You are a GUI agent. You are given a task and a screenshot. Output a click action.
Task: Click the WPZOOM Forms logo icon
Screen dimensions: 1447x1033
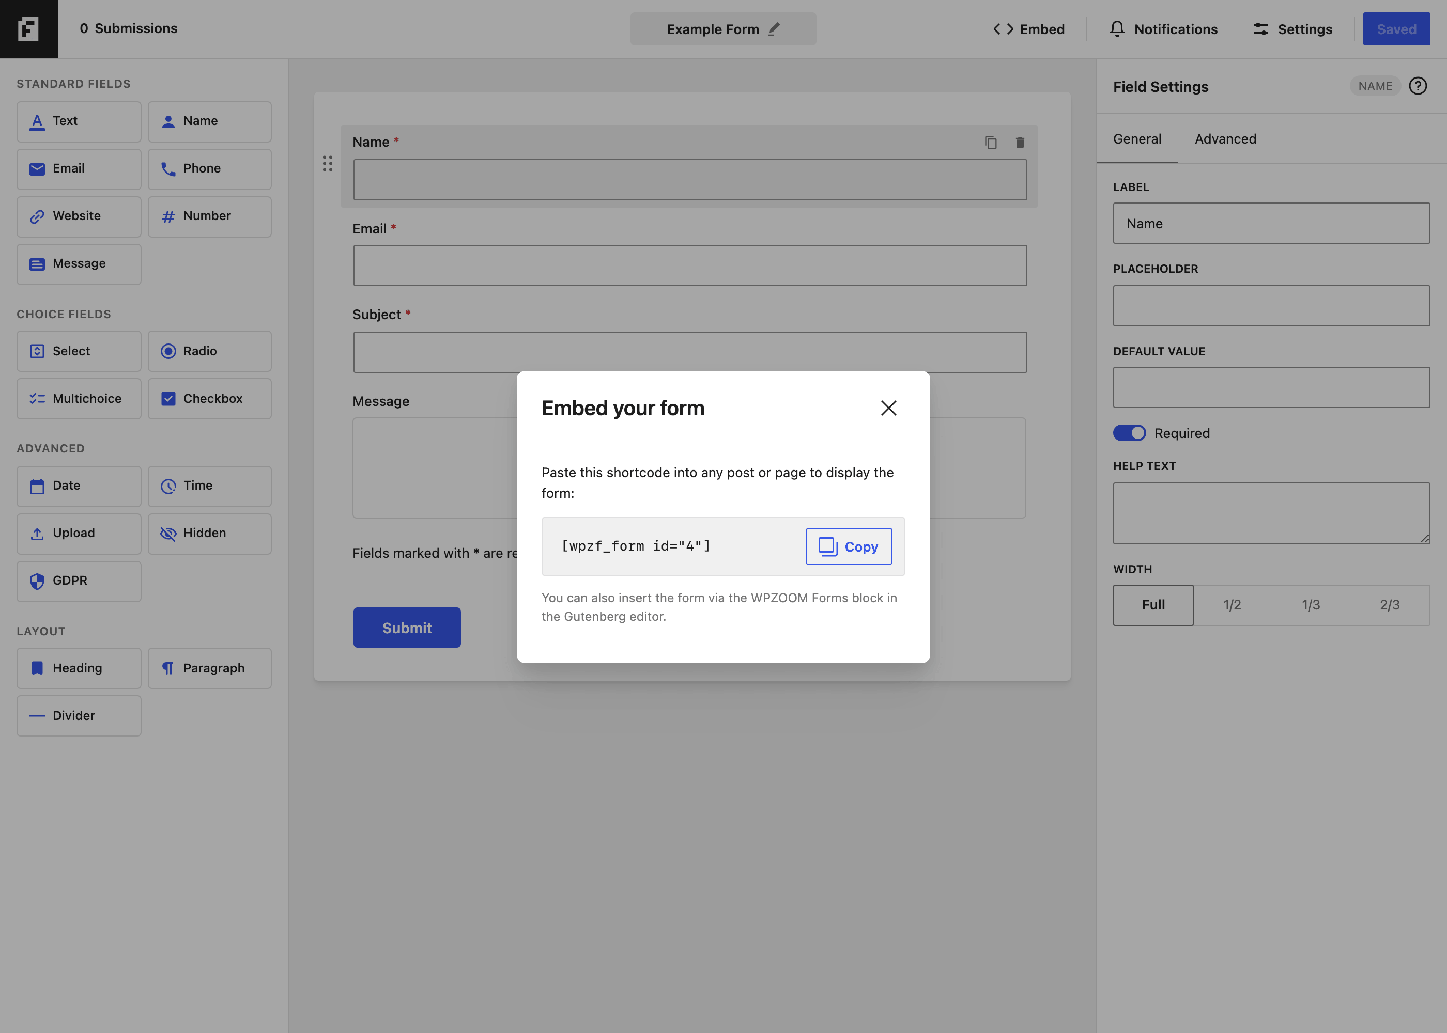click(28, 28)
